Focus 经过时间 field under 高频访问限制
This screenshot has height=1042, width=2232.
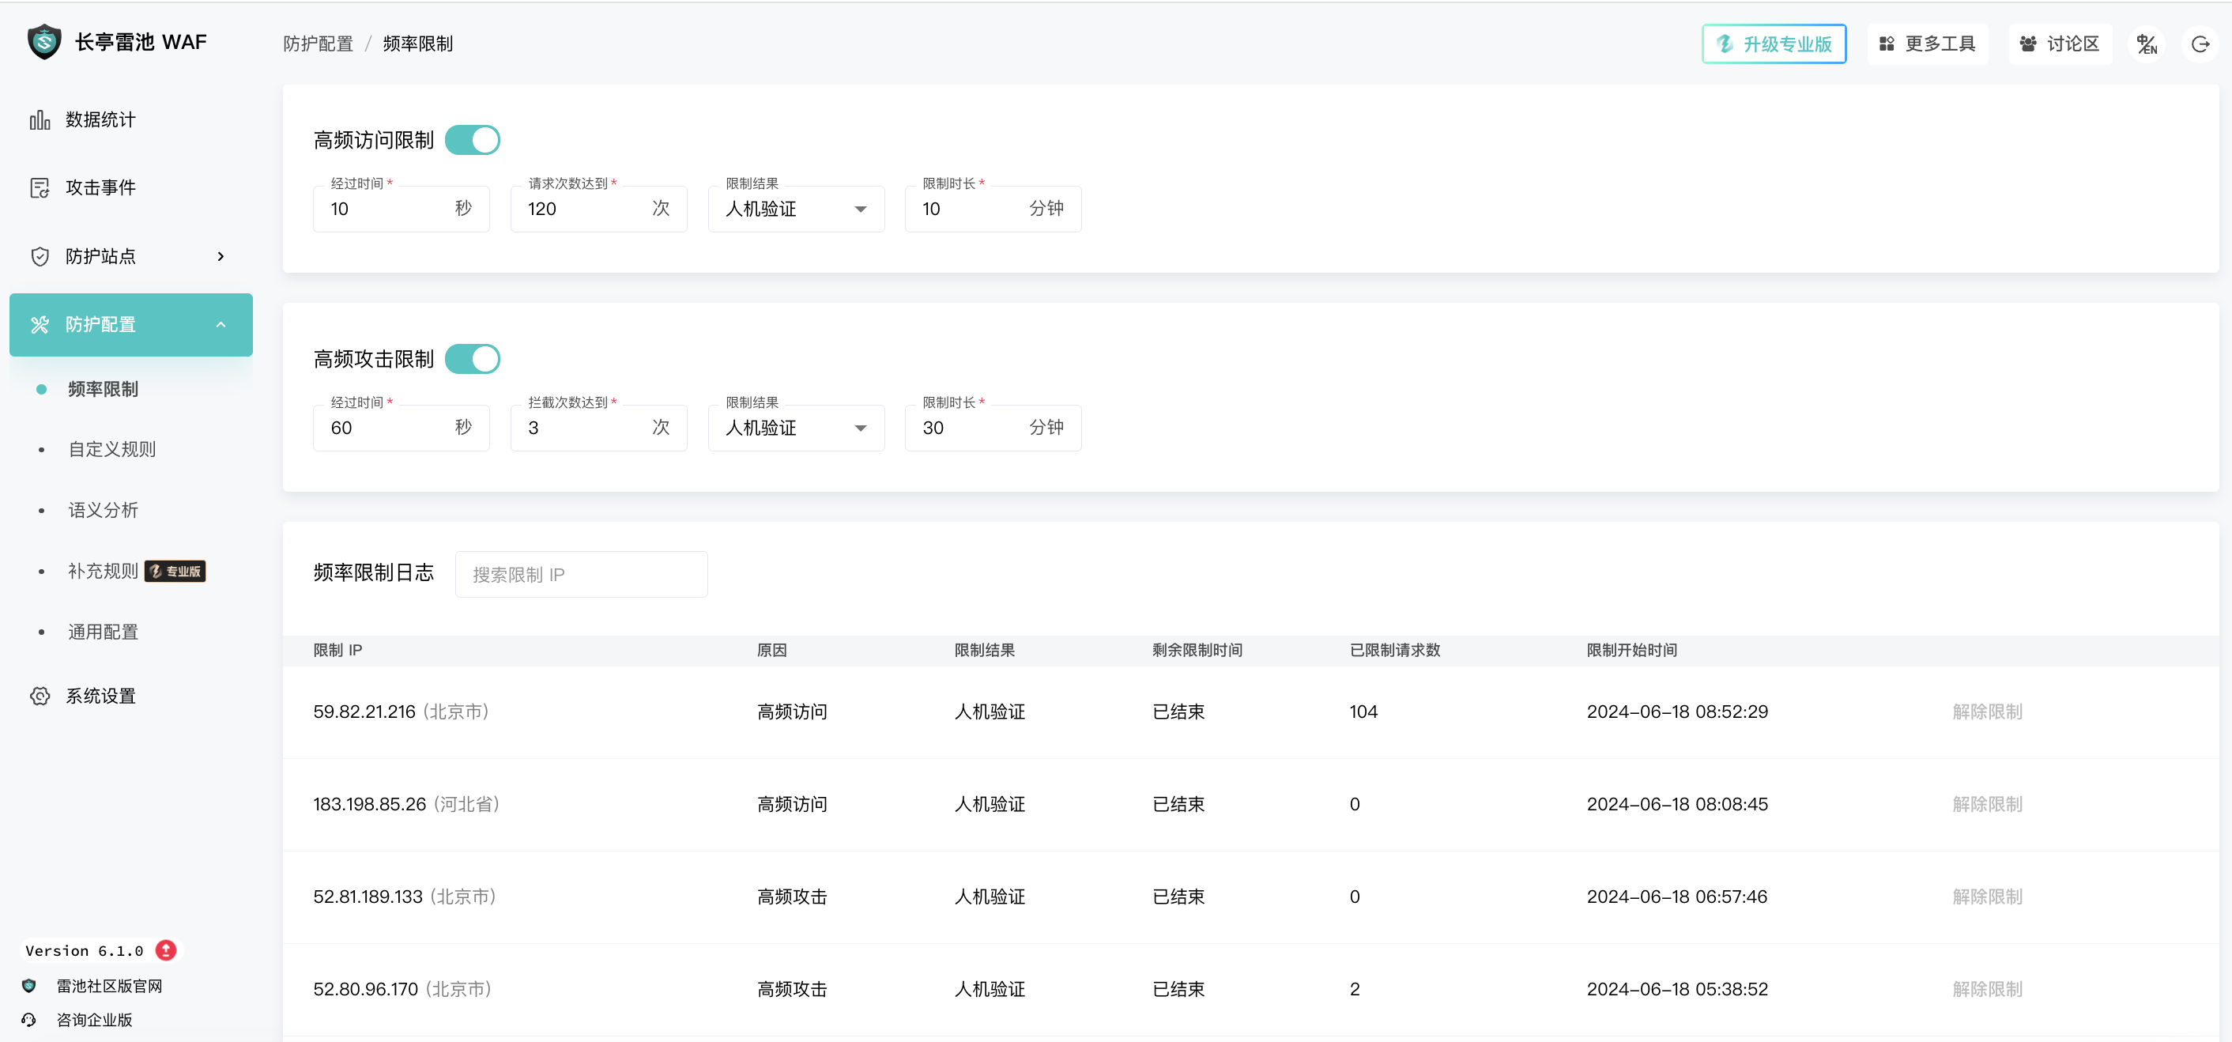[402, 209]
